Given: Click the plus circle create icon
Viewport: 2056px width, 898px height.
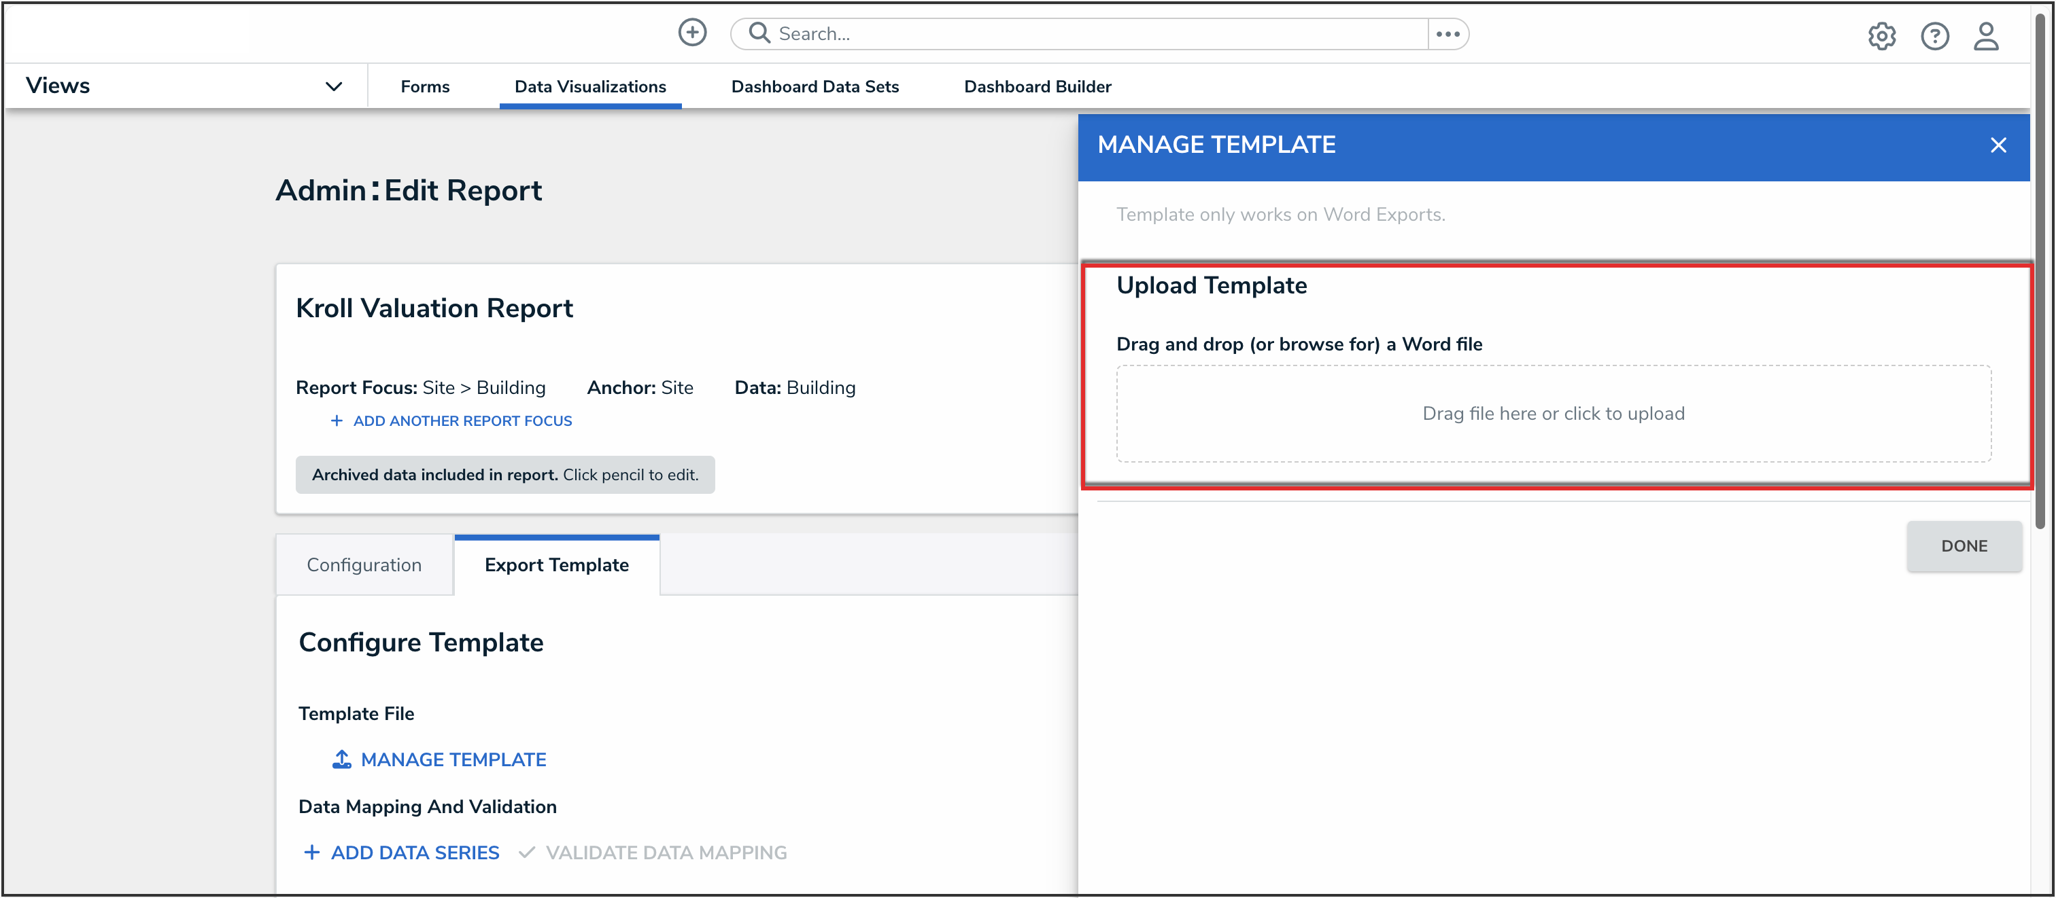Looking at the screenshot, I should point(692,33).
